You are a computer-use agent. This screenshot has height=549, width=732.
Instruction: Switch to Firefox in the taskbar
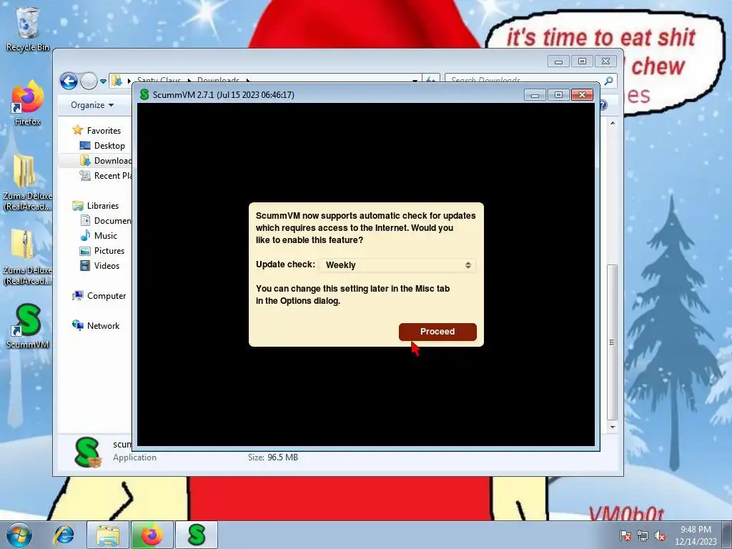coord(152,535)
